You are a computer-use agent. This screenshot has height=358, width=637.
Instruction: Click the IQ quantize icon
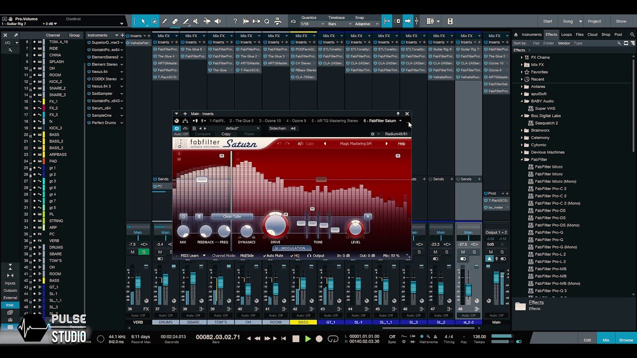pyautogui.click(x=293, y=21)
